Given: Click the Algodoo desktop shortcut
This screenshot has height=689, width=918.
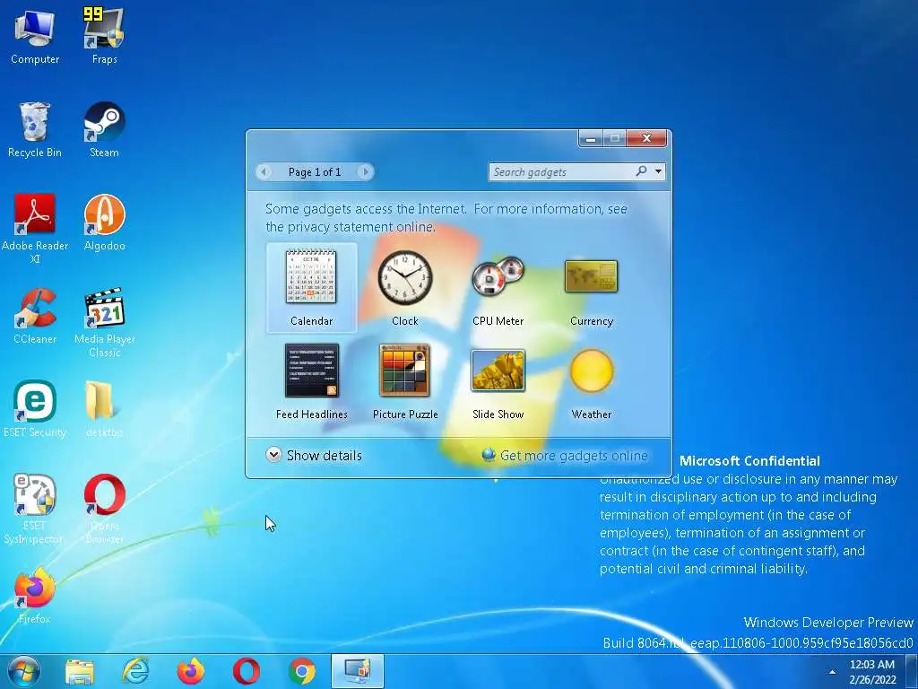Looking at the screenshot, I should [x=104, y=222].
